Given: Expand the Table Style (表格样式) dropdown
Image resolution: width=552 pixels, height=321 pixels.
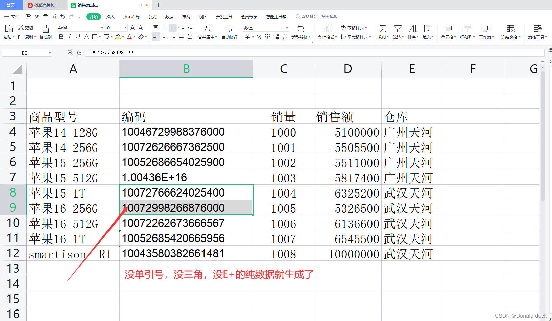Looking at the screenshot, I should (366, 28).
